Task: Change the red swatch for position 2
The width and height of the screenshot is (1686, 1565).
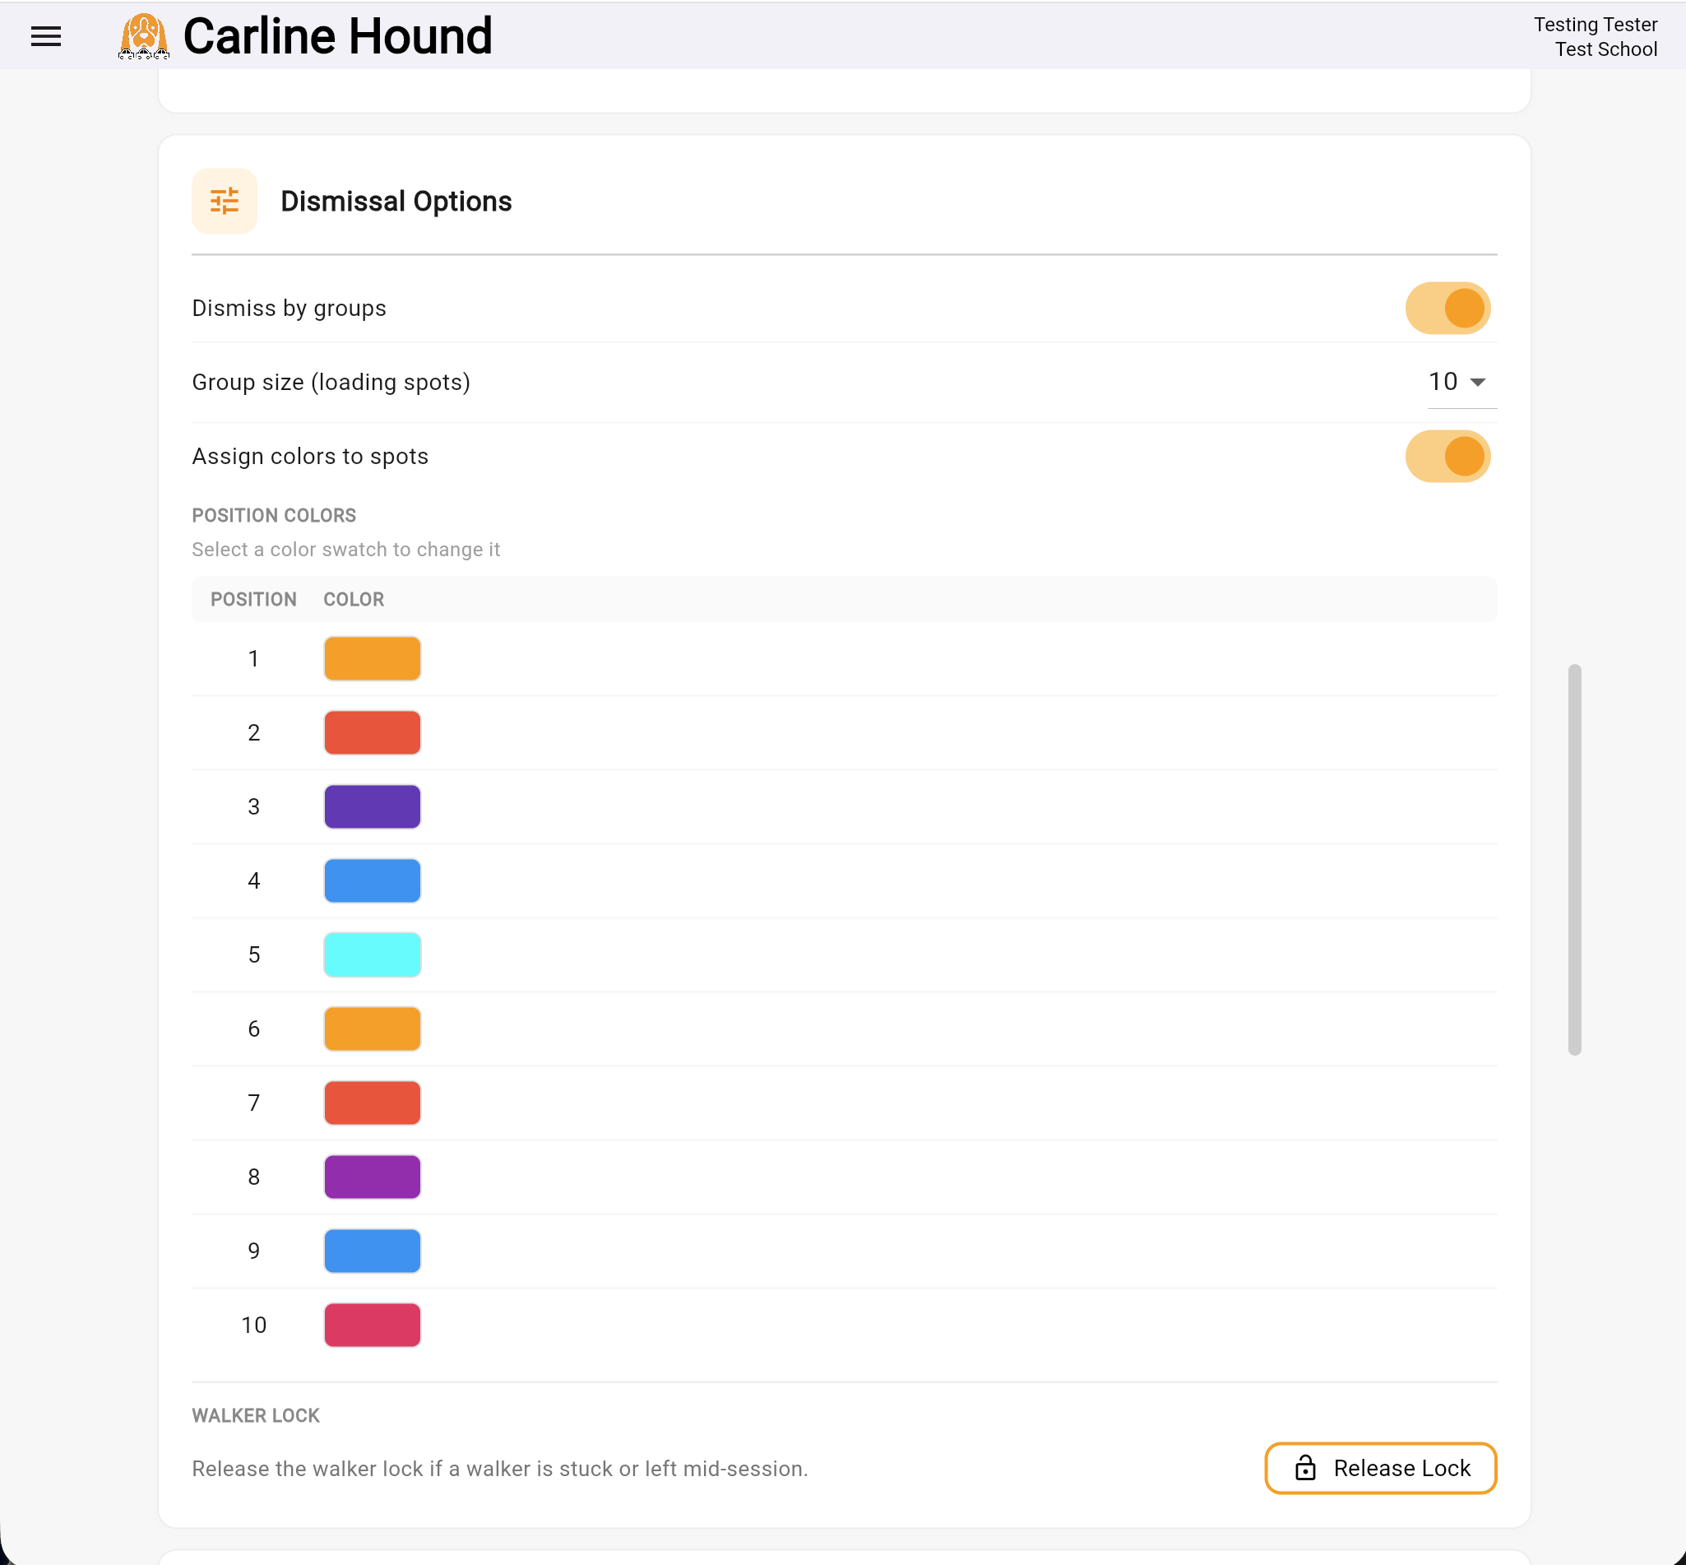Action: point(373,732)
